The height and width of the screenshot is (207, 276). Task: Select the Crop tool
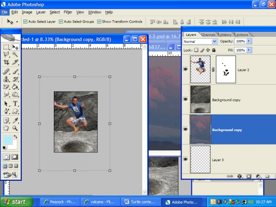pyautogui.click(x=6, y=62)
